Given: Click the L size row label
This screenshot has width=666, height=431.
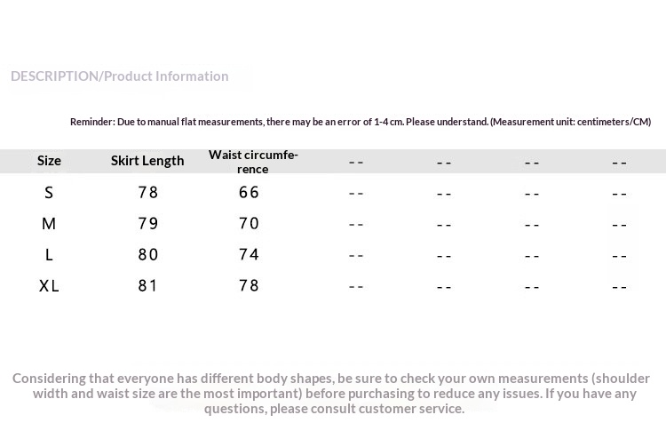Looking at the screenshot, I should [x=49, y=255].
